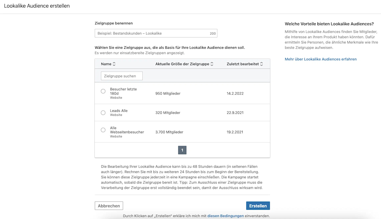Select the row dated 22.9.2021
This screenshot has width=381, height=219.
tap(182, 113)
